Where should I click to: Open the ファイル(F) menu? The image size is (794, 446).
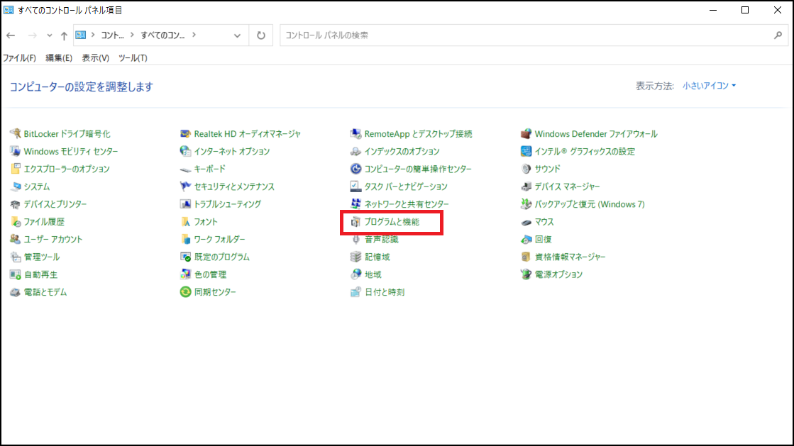[x=19, y=57]
